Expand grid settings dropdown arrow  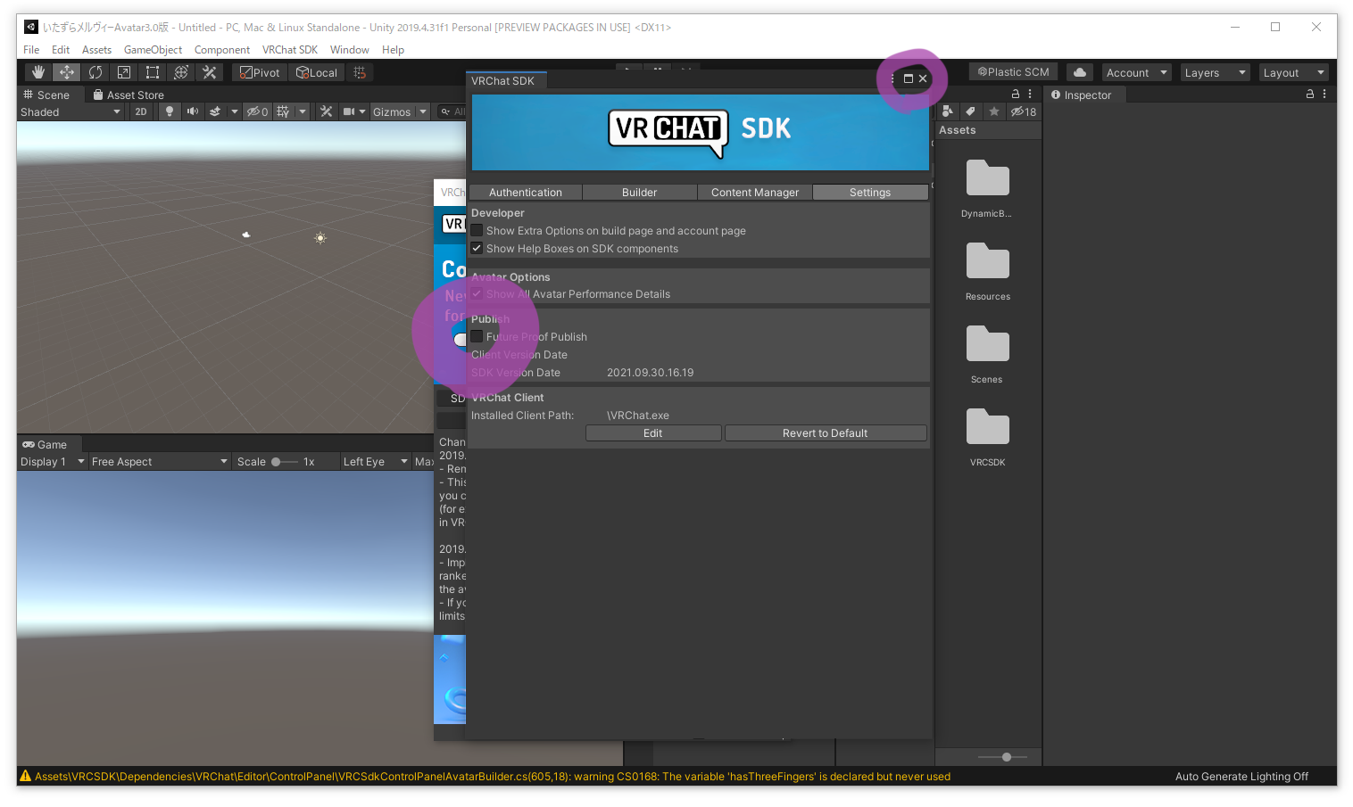303,111
